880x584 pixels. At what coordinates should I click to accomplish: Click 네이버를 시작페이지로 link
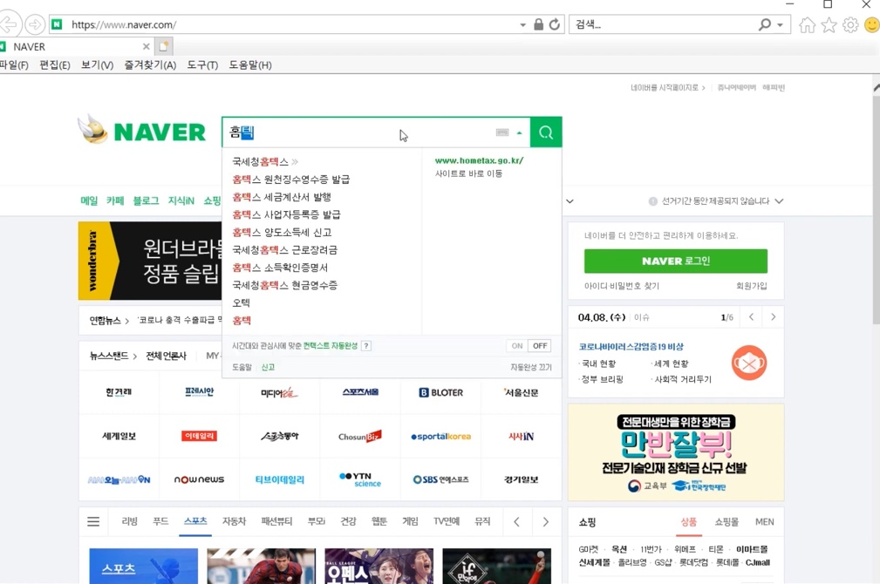(667, 87)
